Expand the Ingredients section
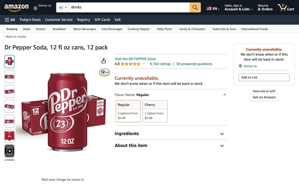Image resolution: width=299 pixels, height=190 pixels. [x=171, y=134]
